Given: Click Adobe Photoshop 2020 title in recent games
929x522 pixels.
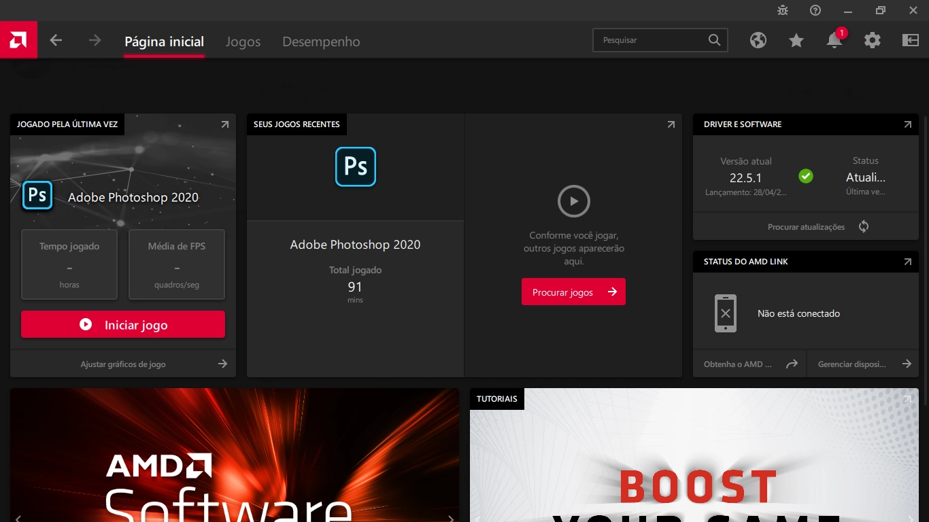Looking at the screenshot, I should [x=356, y=245].
